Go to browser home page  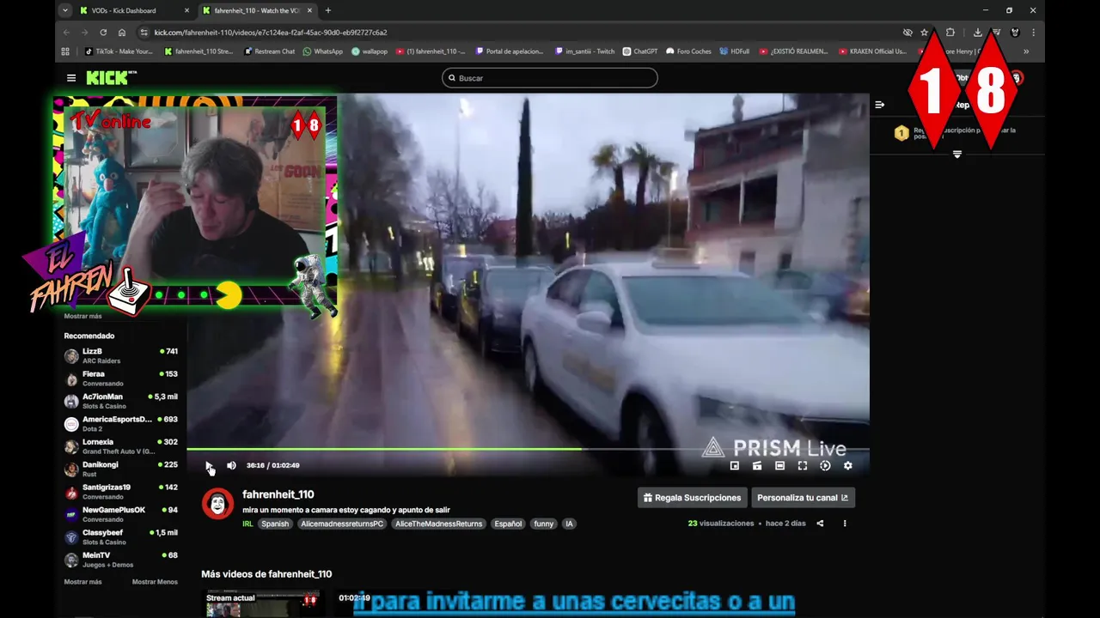point(122,33)
